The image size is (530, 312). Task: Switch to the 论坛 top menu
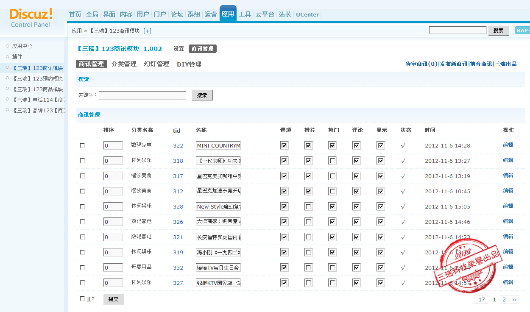pyautogui.click(x=177, y=14)
